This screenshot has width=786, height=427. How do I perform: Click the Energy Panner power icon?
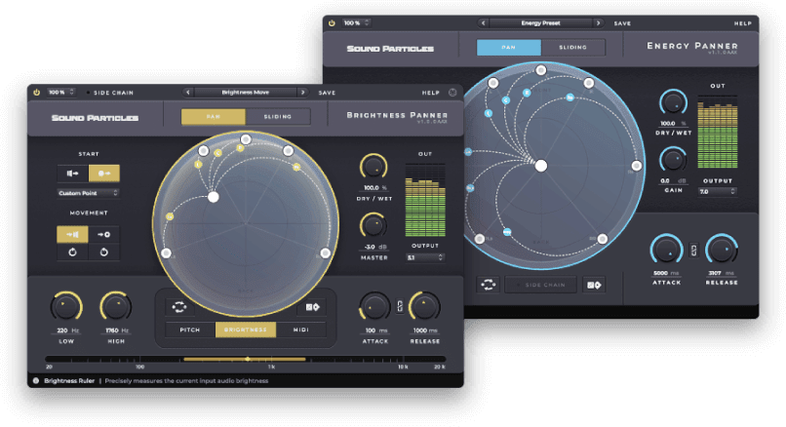(x=332, y=22)
